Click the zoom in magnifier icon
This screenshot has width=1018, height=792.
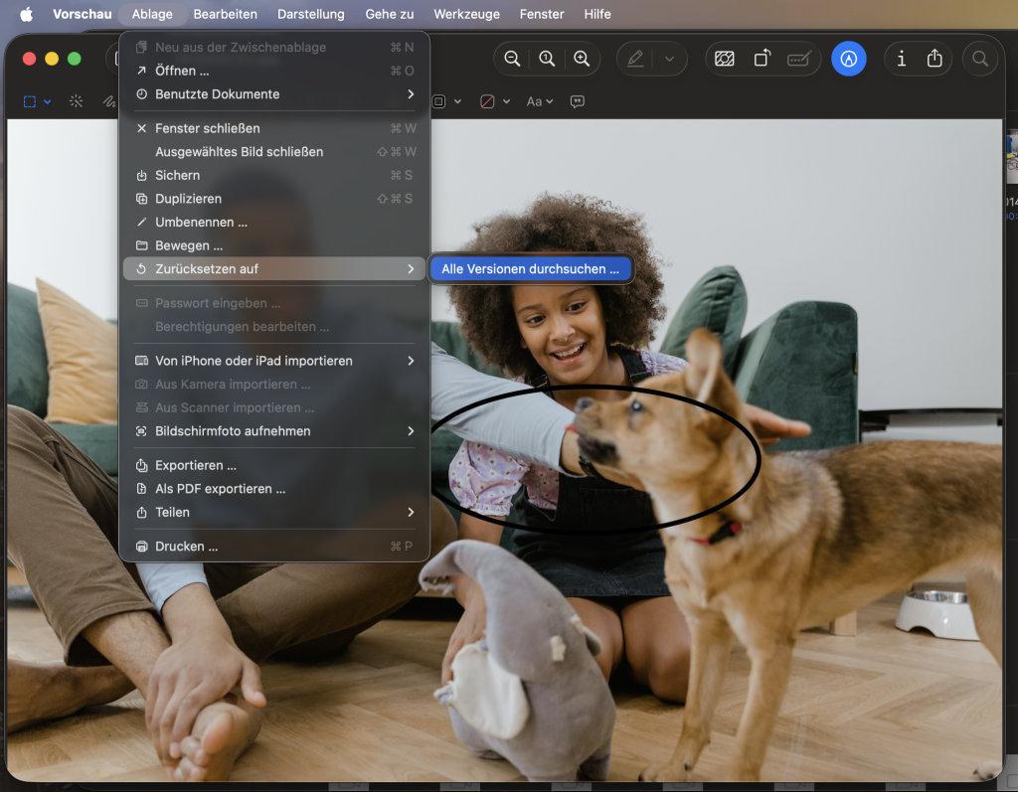coord(582,59)
